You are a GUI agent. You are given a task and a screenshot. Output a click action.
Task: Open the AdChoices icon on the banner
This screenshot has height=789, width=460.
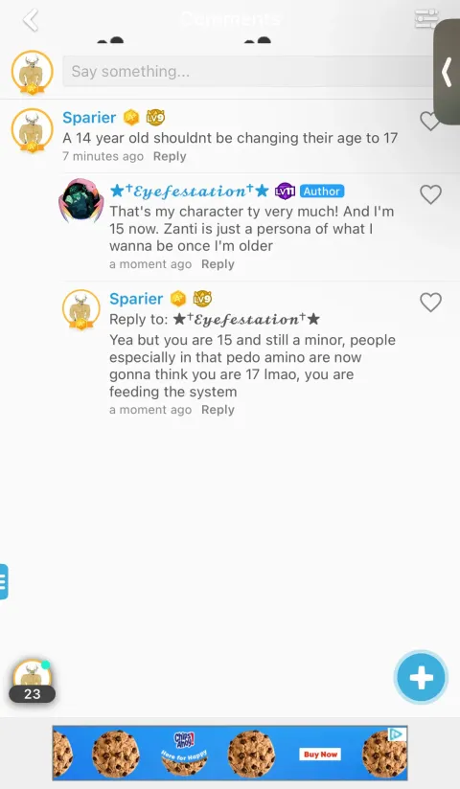coord(397,734)
